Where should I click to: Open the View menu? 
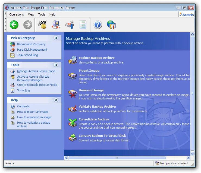pos(31,14)
